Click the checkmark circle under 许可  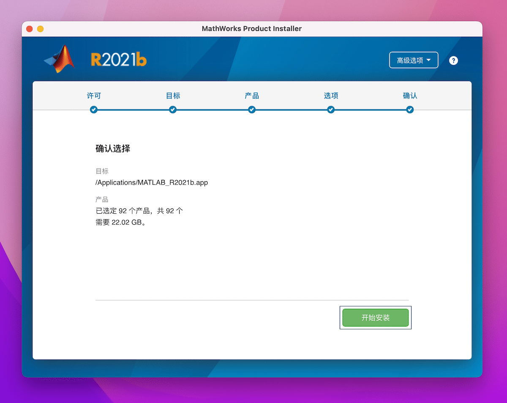(x=94, y=110)
